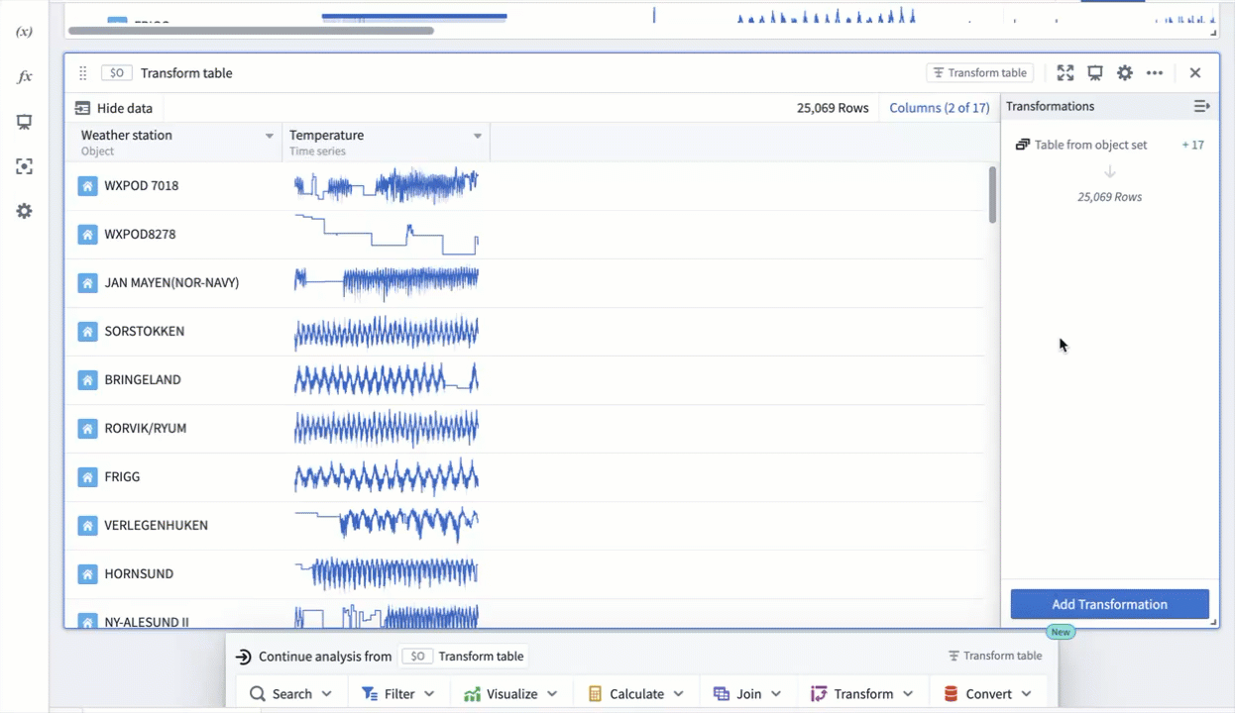Image resolution: width=1235 pixels, height=713 pixels.
Task: Open the fx functions sidebar icon
Action: (x=24, y=77)
